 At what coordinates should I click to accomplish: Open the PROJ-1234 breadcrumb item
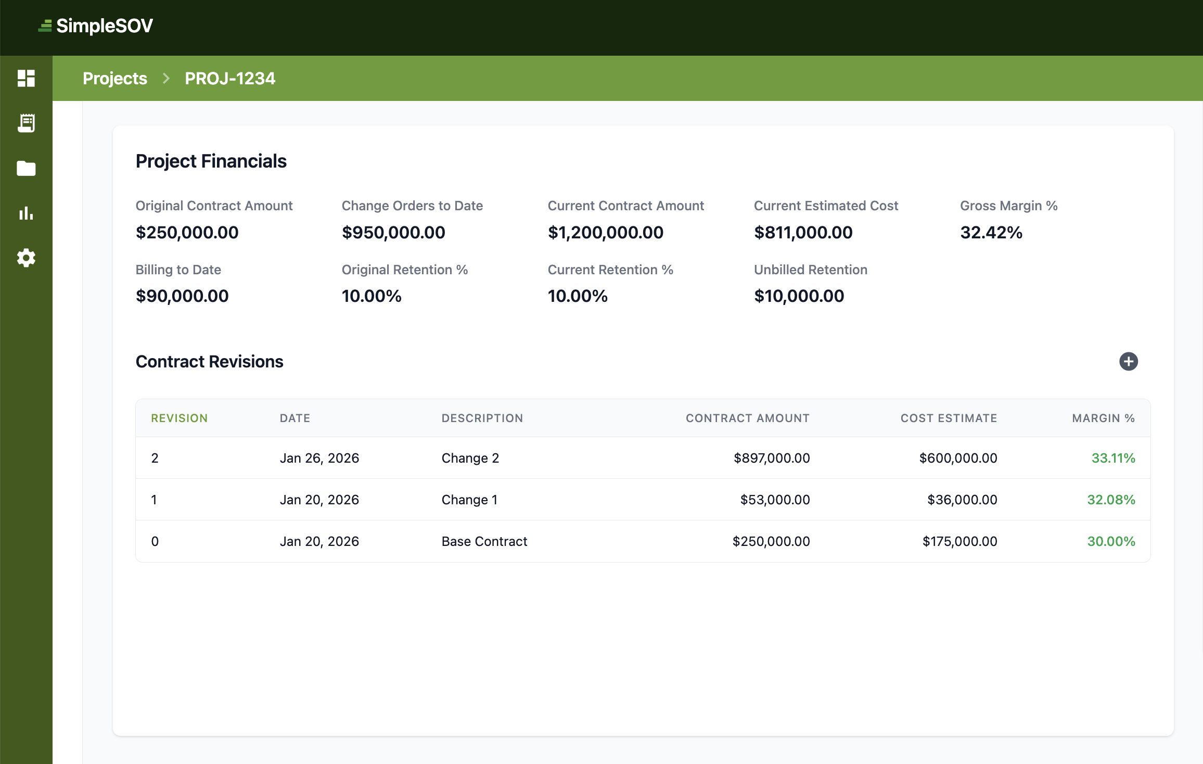[x=229, y=78]
